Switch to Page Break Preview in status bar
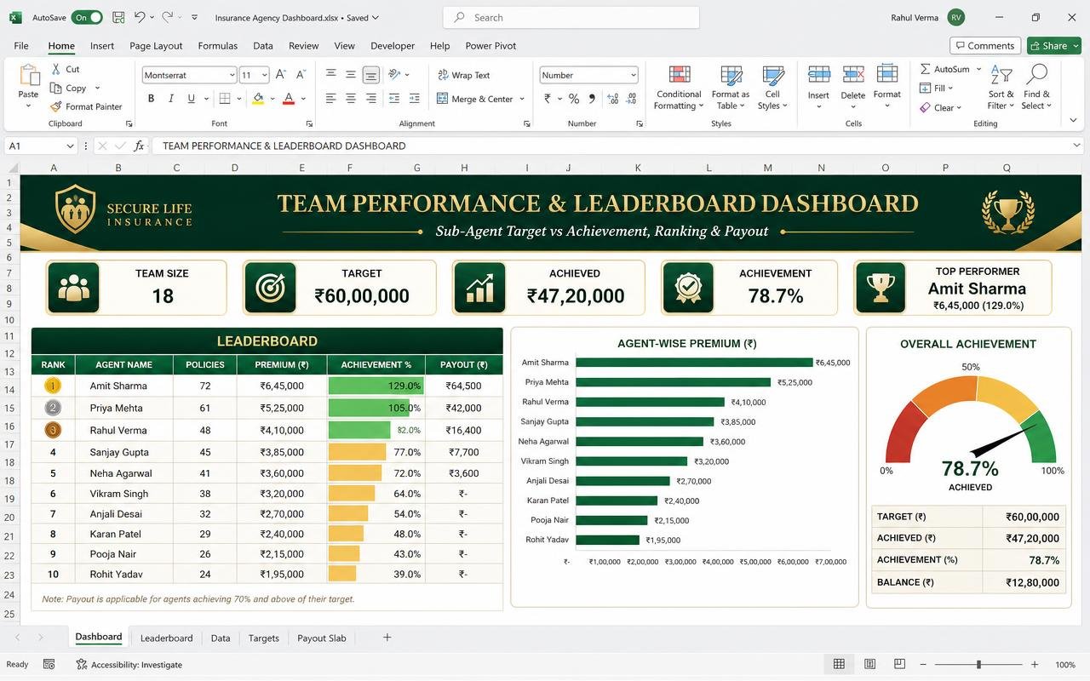1090x681 pixels. [x=899, y=664]
